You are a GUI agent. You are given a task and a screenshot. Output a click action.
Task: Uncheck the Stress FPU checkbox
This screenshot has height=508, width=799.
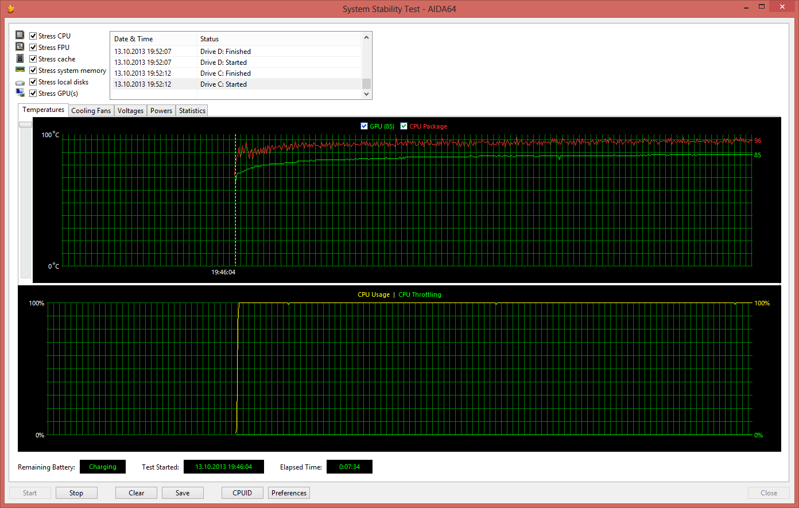point(33,47)
